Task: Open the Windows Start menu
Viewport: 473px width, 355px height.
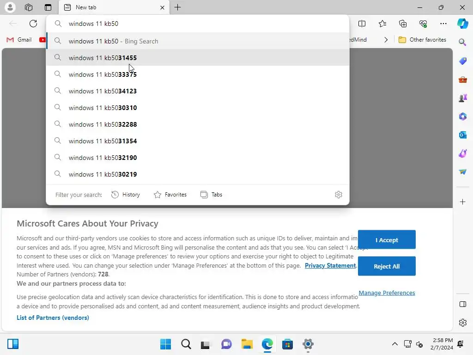Action: 166,344
